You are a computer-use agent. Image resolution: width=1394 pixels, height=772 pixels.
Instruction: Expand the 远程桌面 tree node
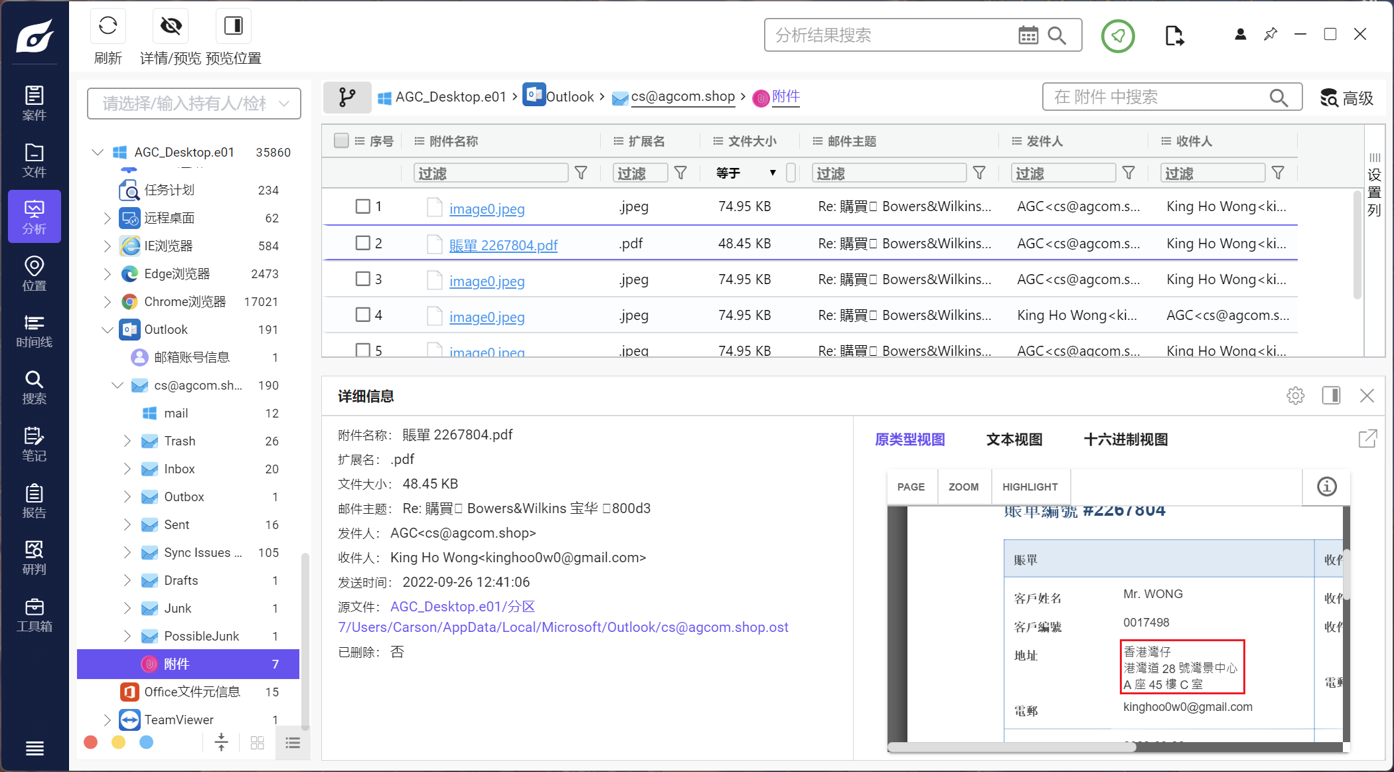[x=107, y=218]
